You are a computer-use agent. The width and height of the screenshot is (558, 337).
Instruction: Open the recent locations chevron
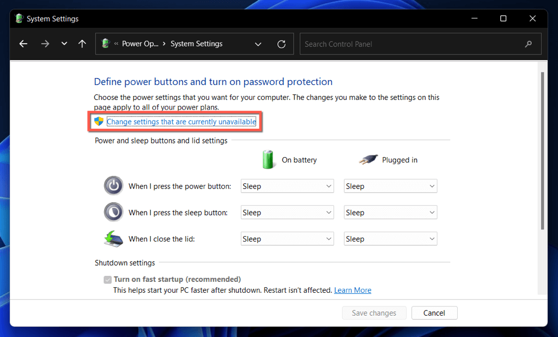tap(64, 44)
